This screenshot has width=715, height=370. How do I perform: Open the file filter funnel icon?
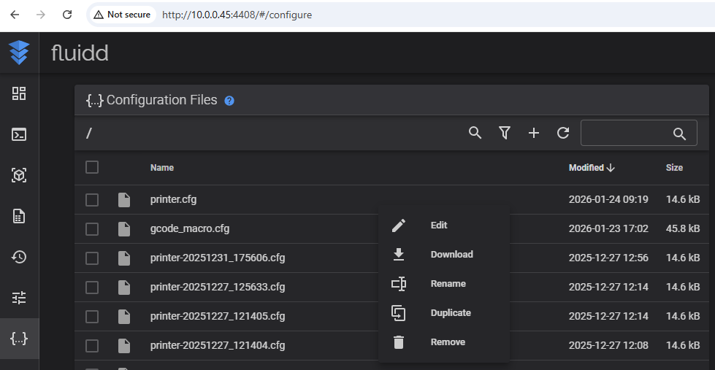504,133
